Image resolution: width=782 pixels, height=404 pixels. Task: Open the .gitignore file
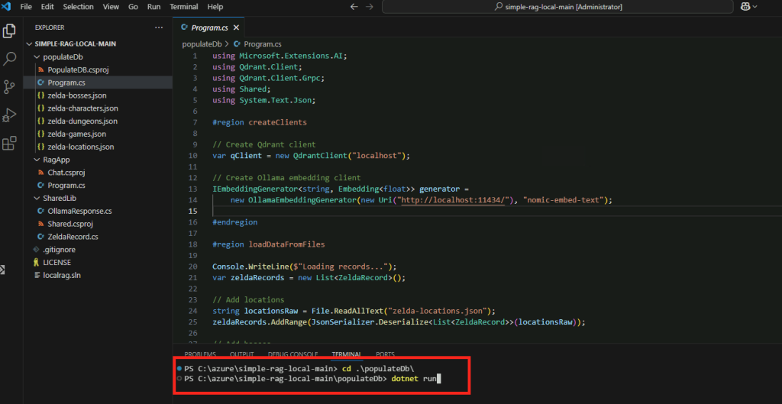59,250
